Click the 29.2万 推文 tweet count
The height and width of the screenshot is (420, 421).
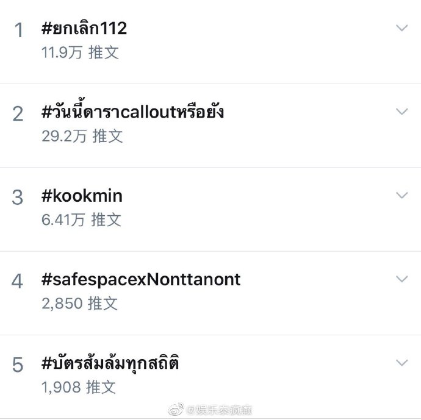pos(82,136)
